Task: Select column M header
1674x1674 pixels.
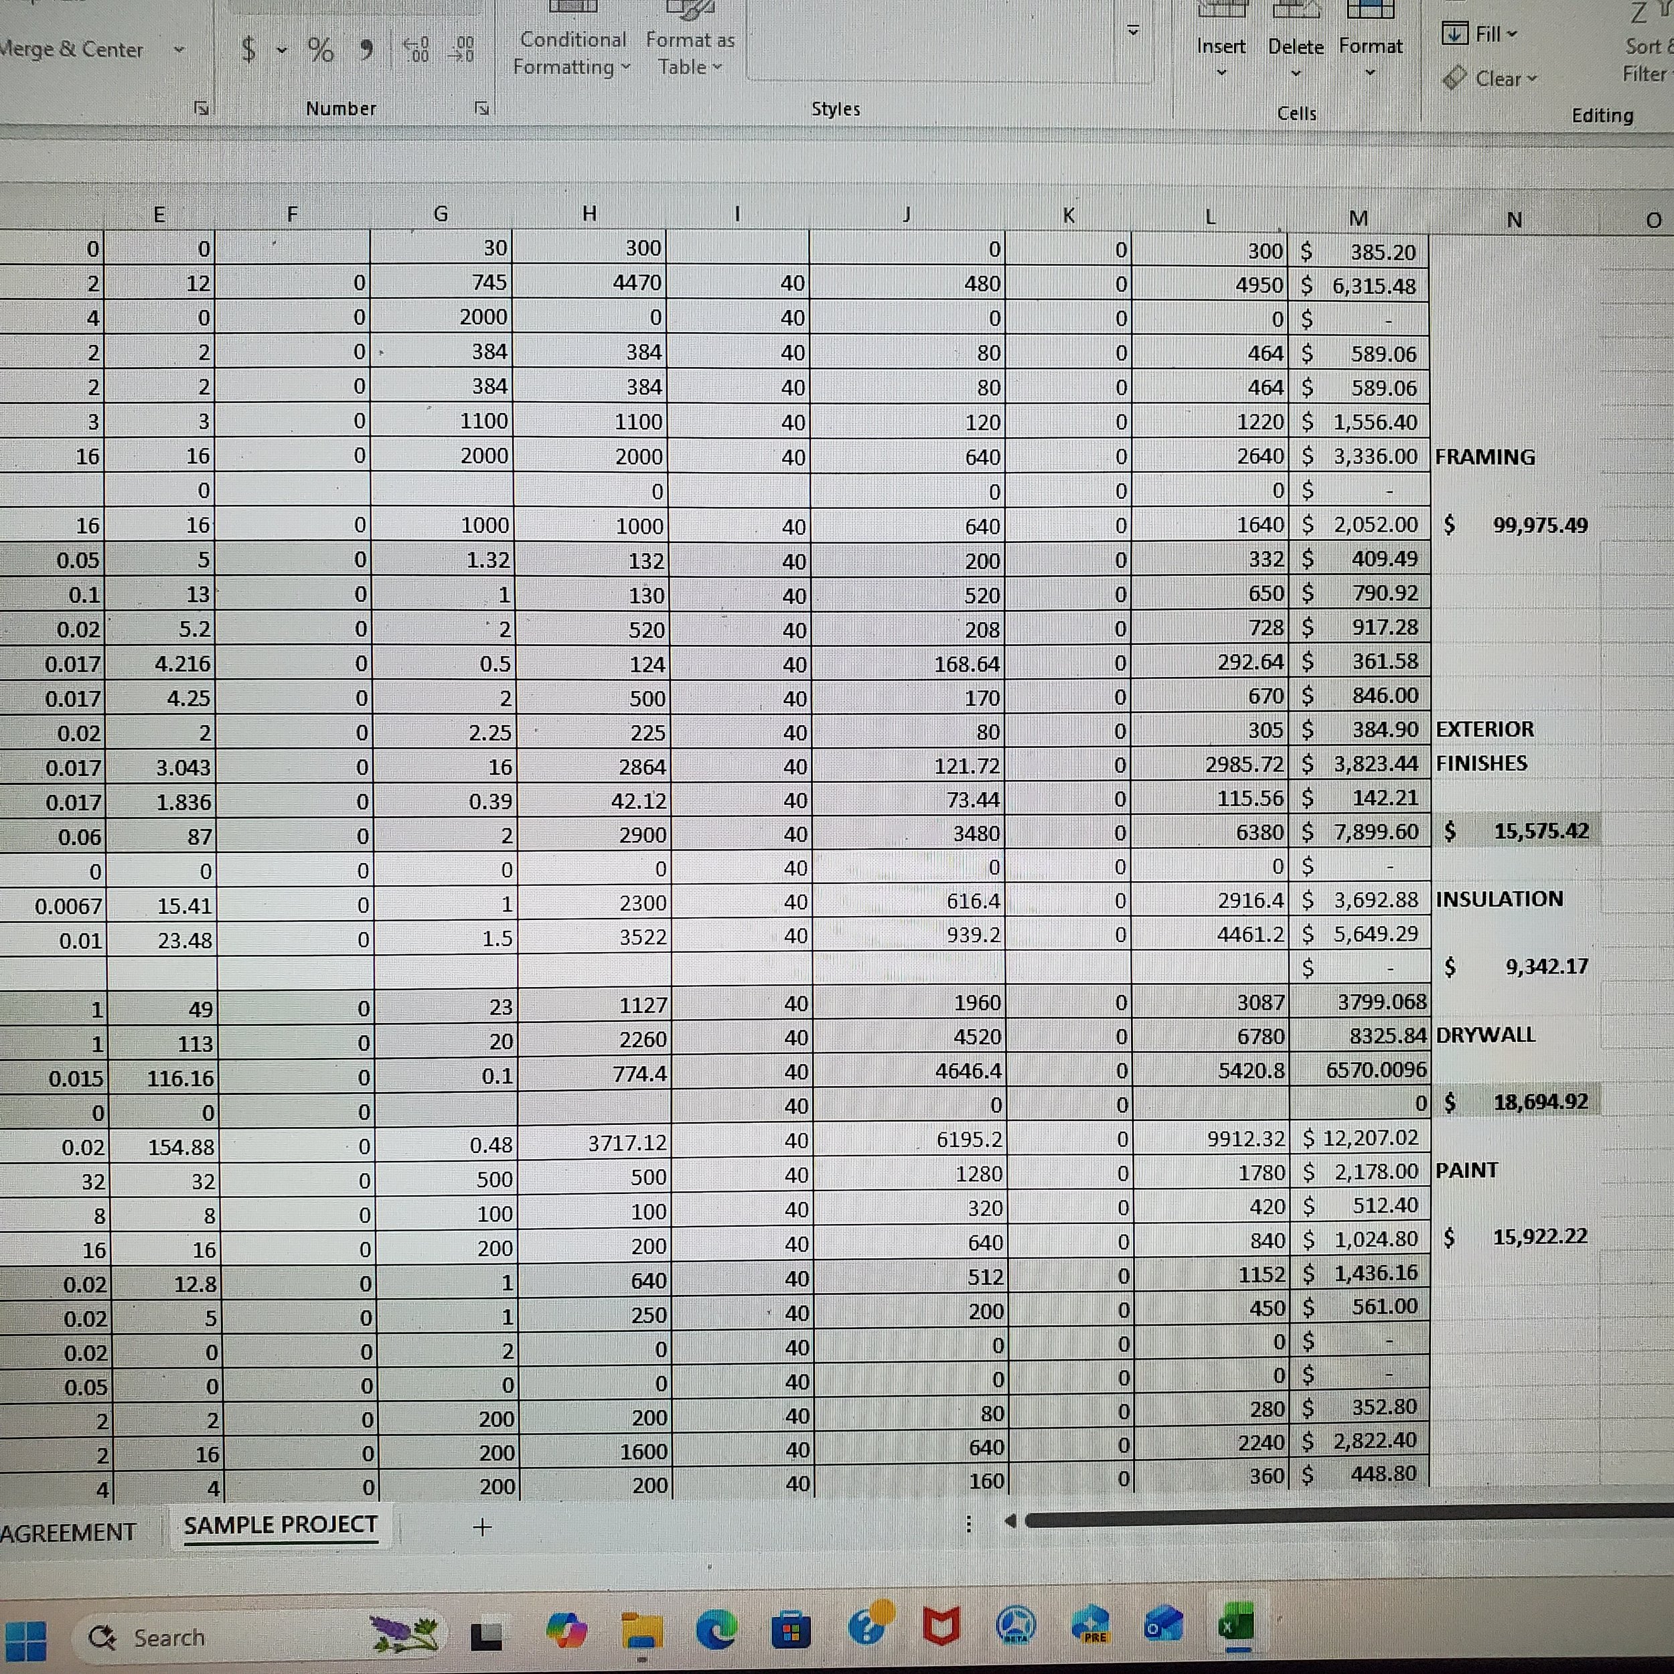Action: 1358,218
